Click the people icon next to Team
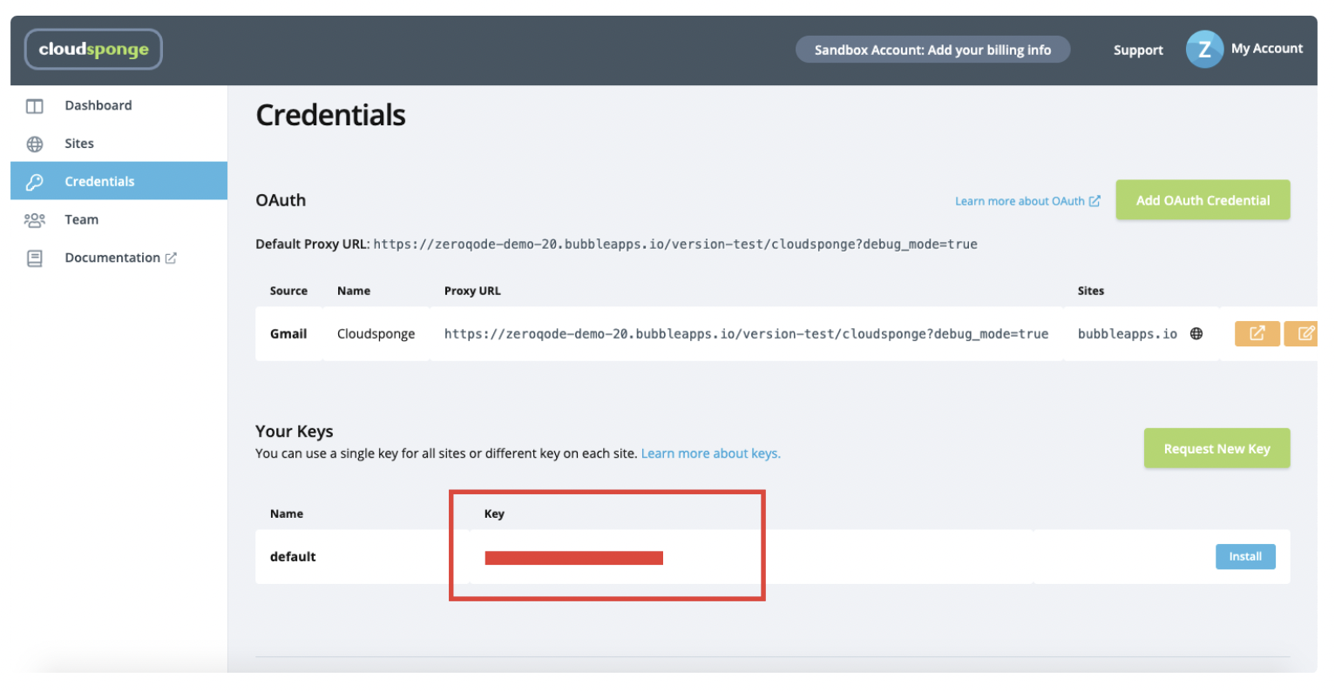The height and width of the screenshot is (691, 1335). click(35, 220)
